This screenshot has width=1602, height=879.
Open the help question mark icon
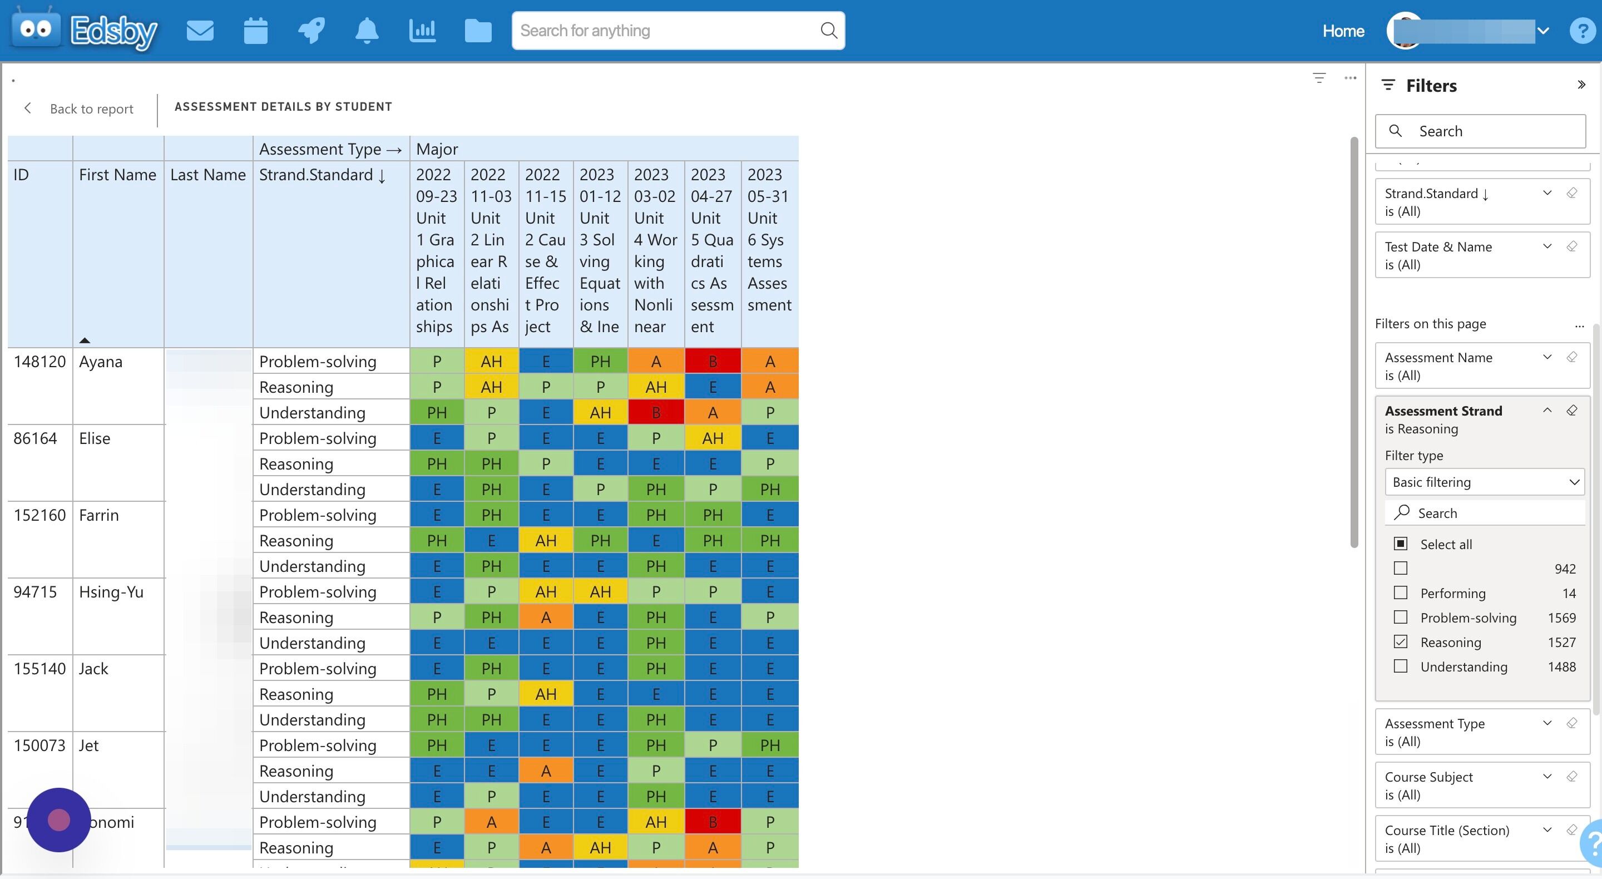click(x=1583, y=31)
